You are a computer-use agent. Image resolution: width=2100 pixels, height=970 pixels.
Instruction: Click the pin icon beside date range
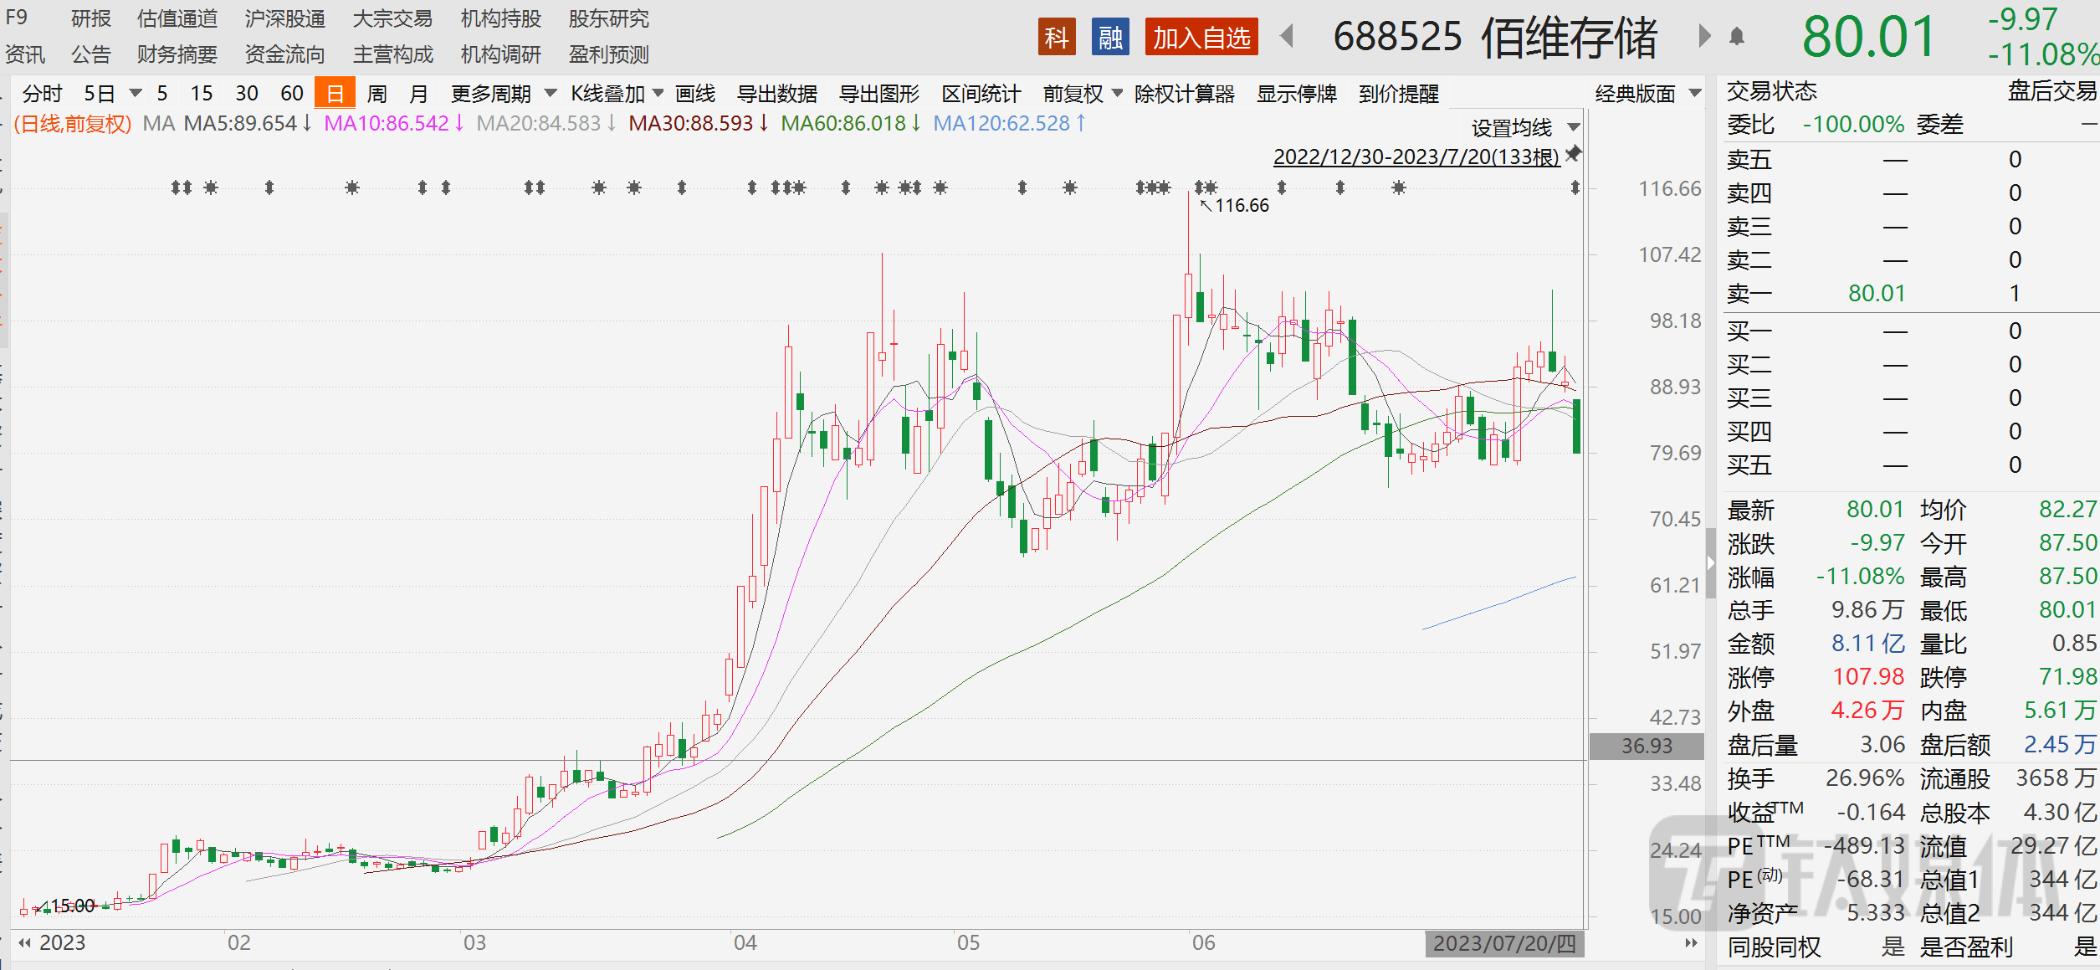click(1574, 153)
